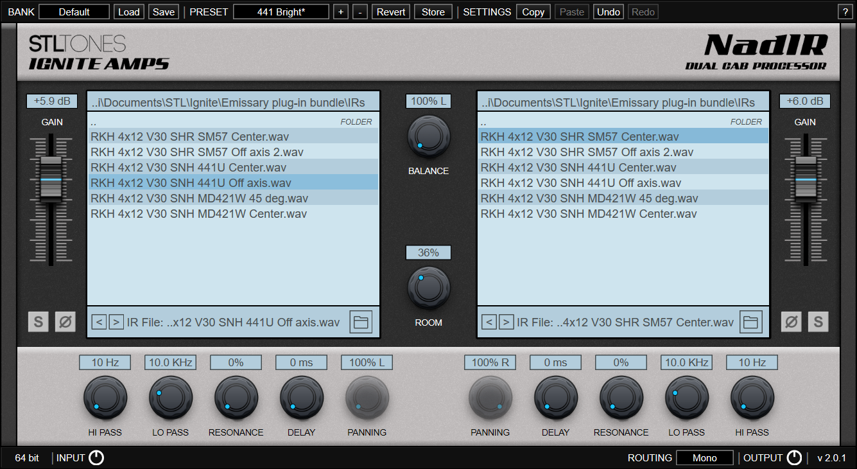The image size is (857, 469).
Task: Select 441U Off axis.wav in left list
Action: [x=233, y=183]
